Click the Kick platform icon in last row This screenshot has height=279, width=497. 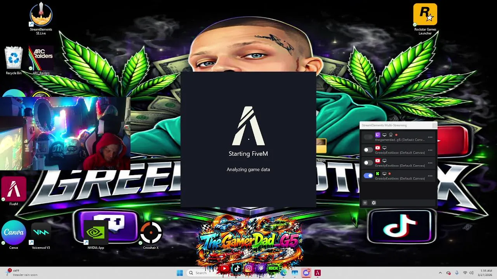(x=377, y=174)
